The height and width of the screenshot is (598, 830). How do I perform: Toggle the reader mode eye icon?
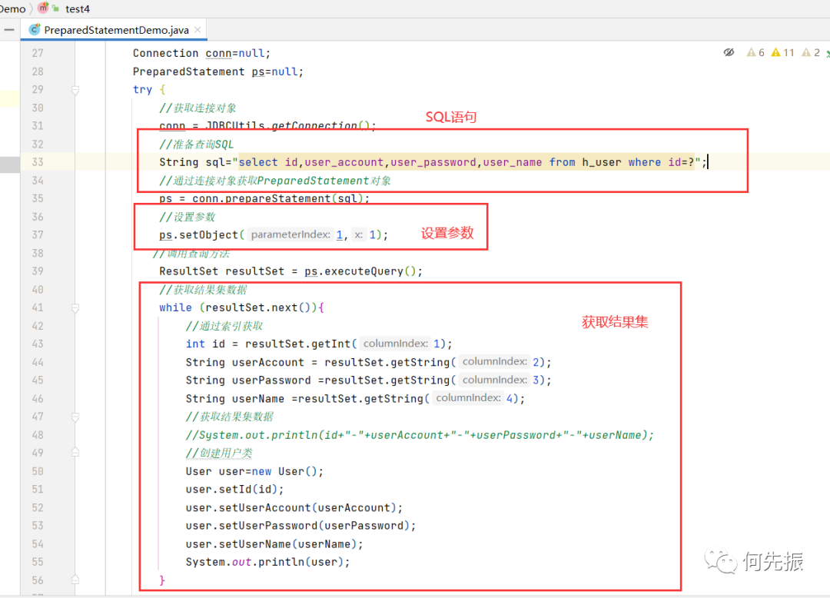pos(729,52)
